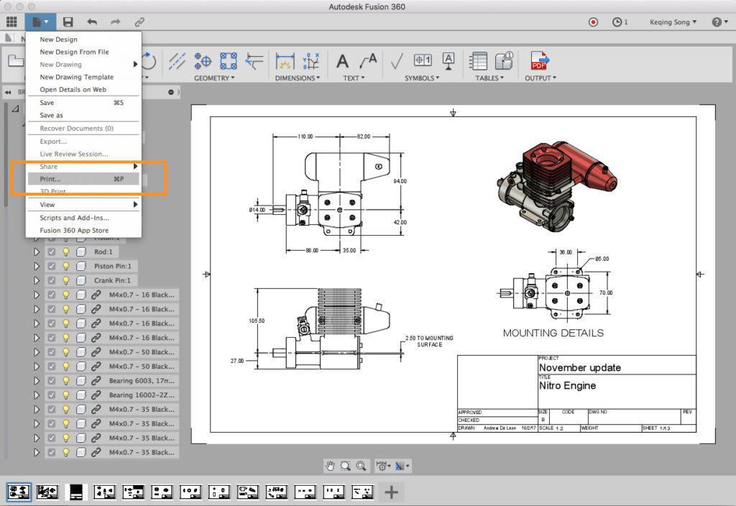Image resolution: width=736 pixels, height=506 pixels.
Task: Uncheck the Rod:1 component checkbox
Action: coord(52,252)
